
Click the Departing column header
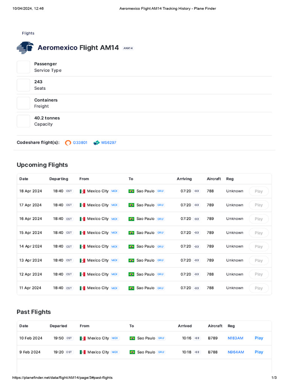[x=59, y=179]
